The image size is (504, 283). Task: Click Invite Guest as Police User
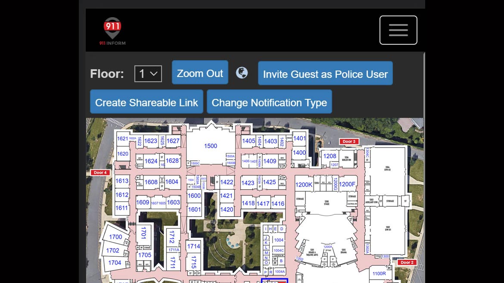coord(325,74)
